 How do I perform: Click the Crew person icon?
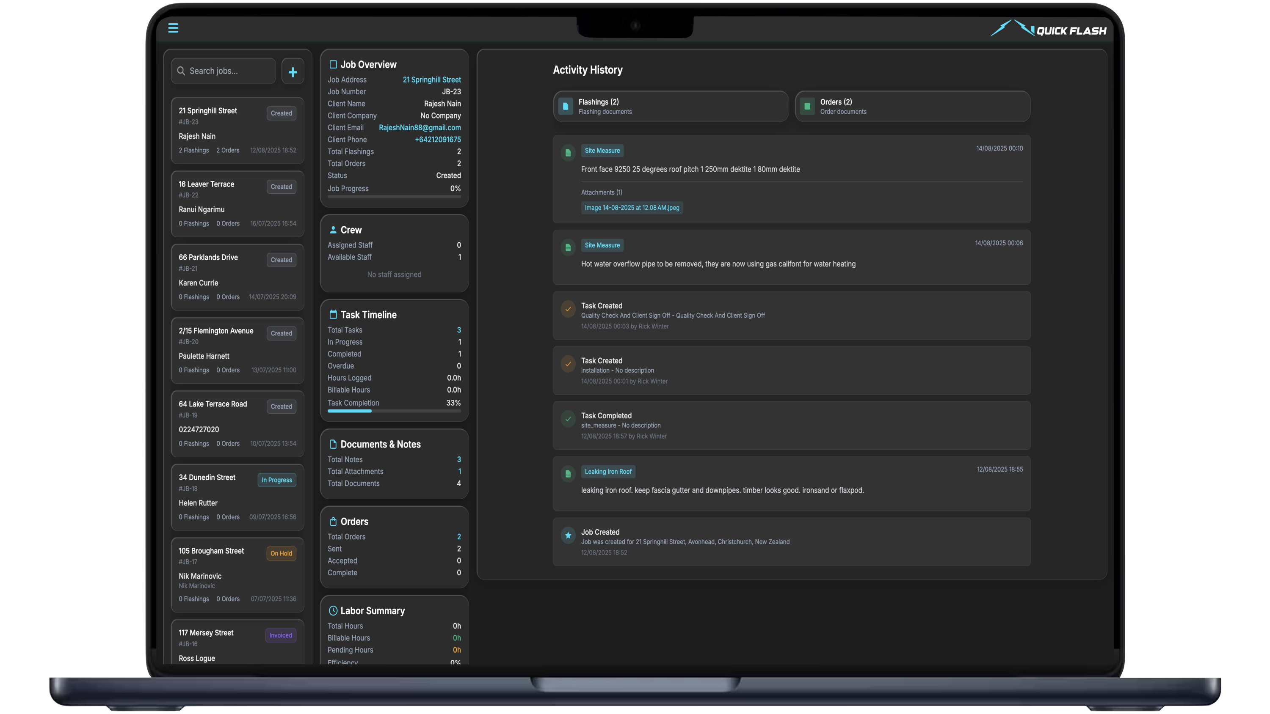coord(333,230)
